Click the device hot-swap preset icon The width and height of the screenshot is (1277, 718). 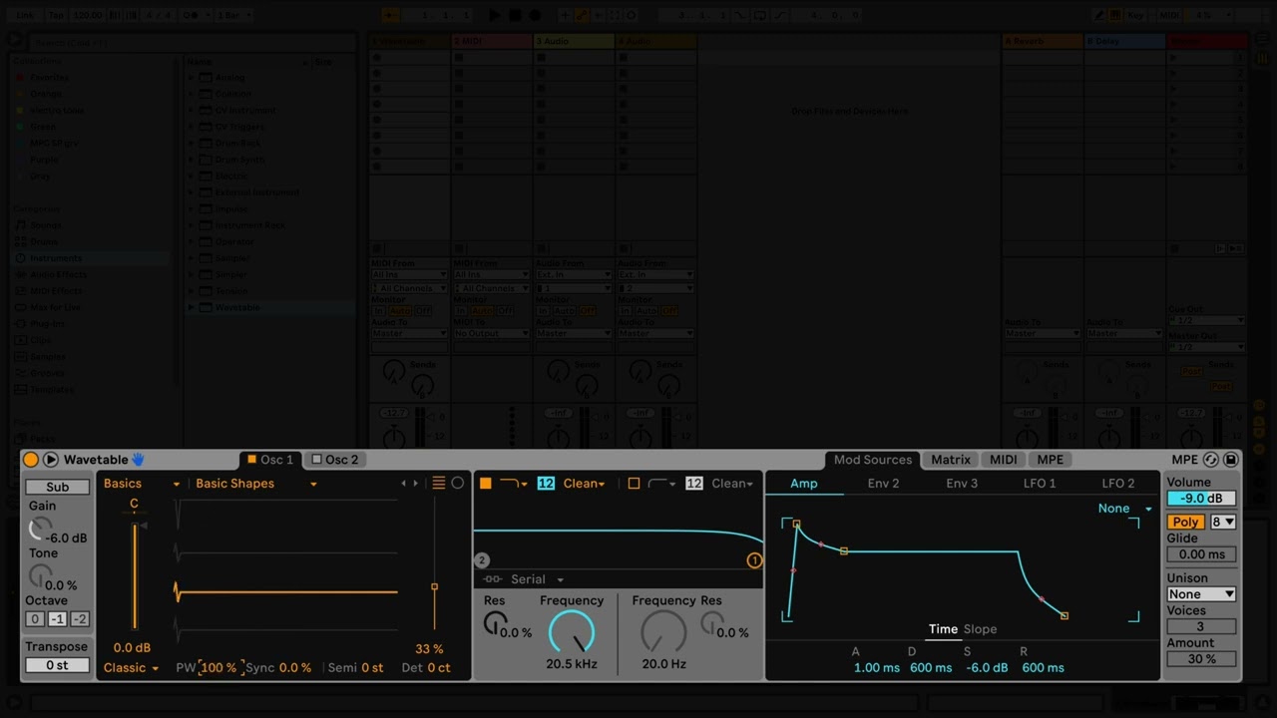[1211, 460]
